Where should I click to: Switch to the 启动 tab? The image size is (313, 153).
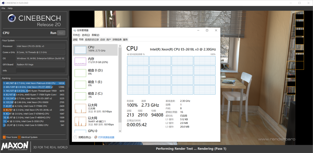click(103, 39)
